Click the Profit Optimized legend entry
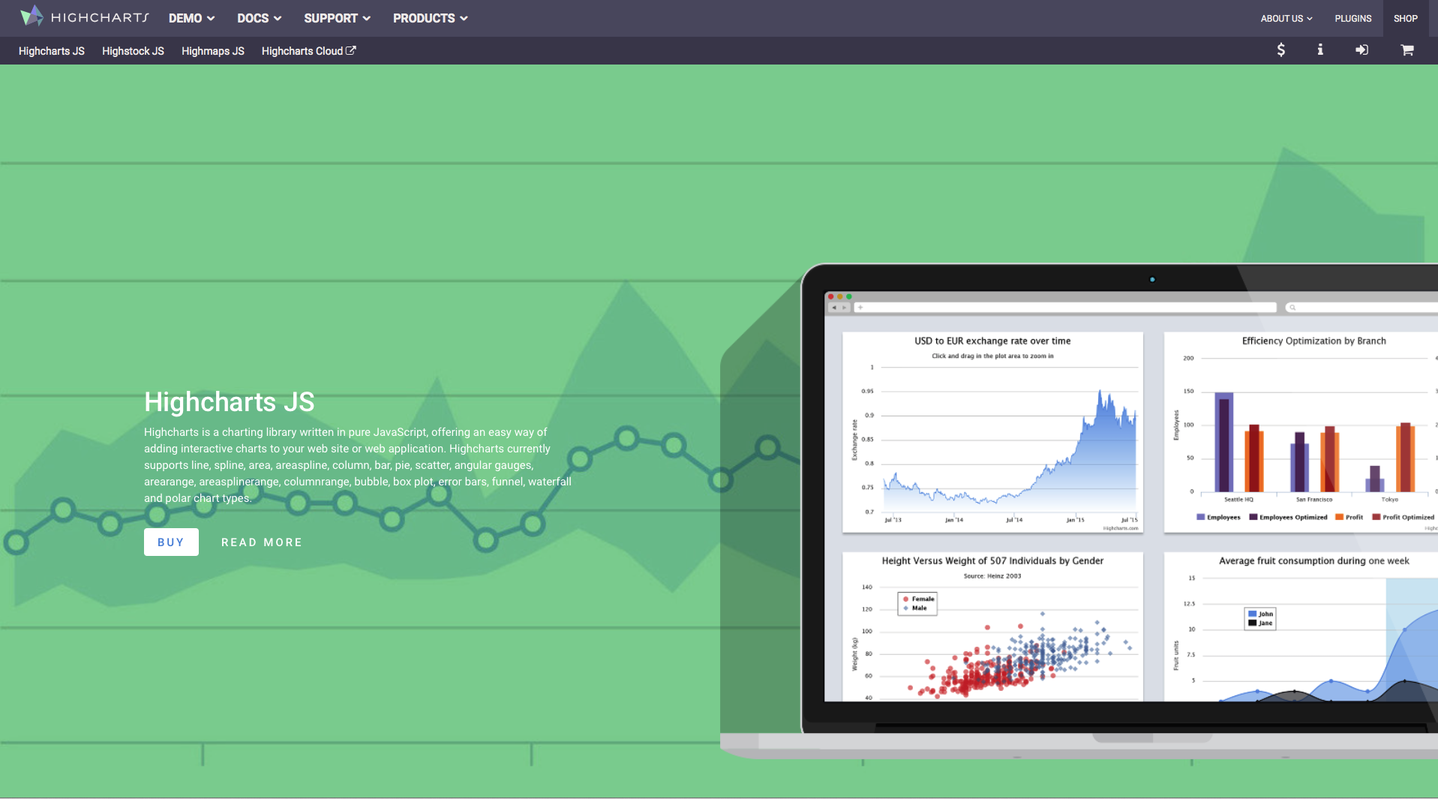Image resolution: width=1438 pixels, height=799 pixels. coord(1403,517)
